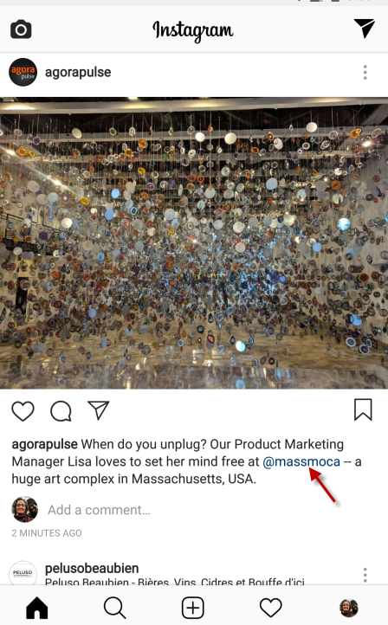Image resolution: width=388 pixels, height=625 pixels.
Task: Open agorapulse username in post header
Action: click(78, 72)
